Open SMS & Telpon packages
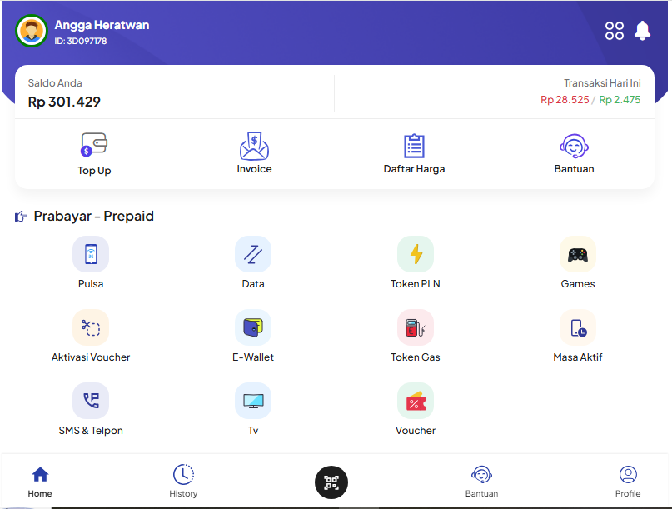Image resolution: width=672 pixels, height=509 pixels. 91,401
